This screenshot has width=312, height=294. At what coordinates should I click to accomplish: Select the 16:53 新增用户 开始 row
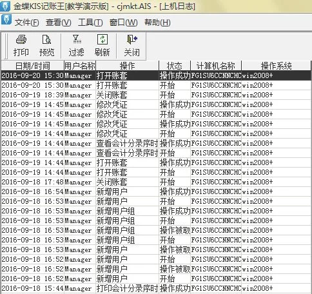[156, 201]
